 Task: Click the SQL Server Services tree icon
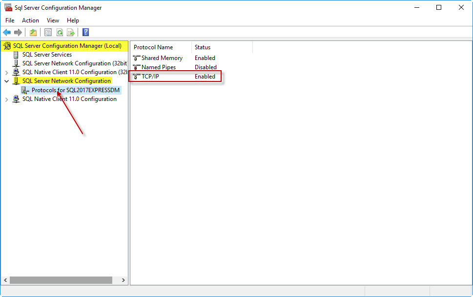tap(16, 55)
